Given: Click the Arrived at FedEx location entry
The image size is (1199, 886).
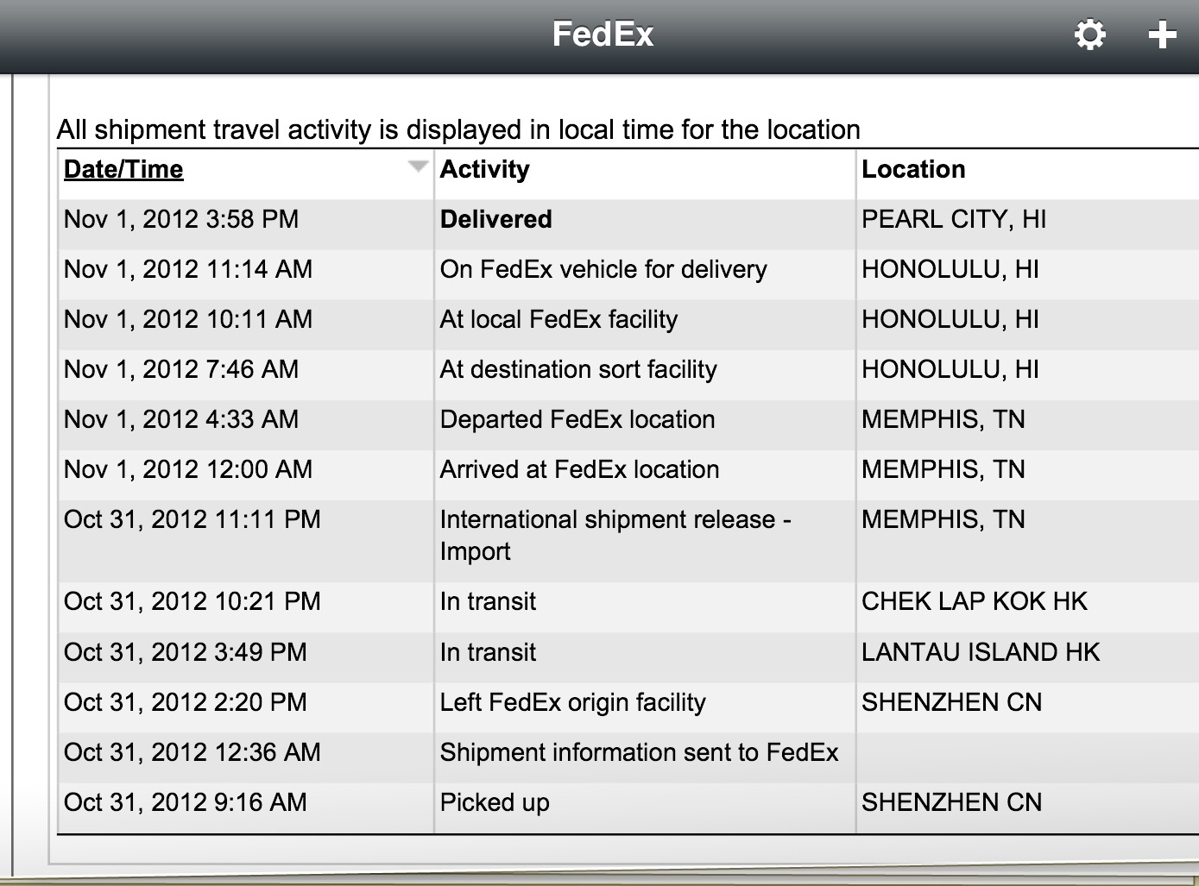Looking at the screenshot, I should click(x=579, y=469).
